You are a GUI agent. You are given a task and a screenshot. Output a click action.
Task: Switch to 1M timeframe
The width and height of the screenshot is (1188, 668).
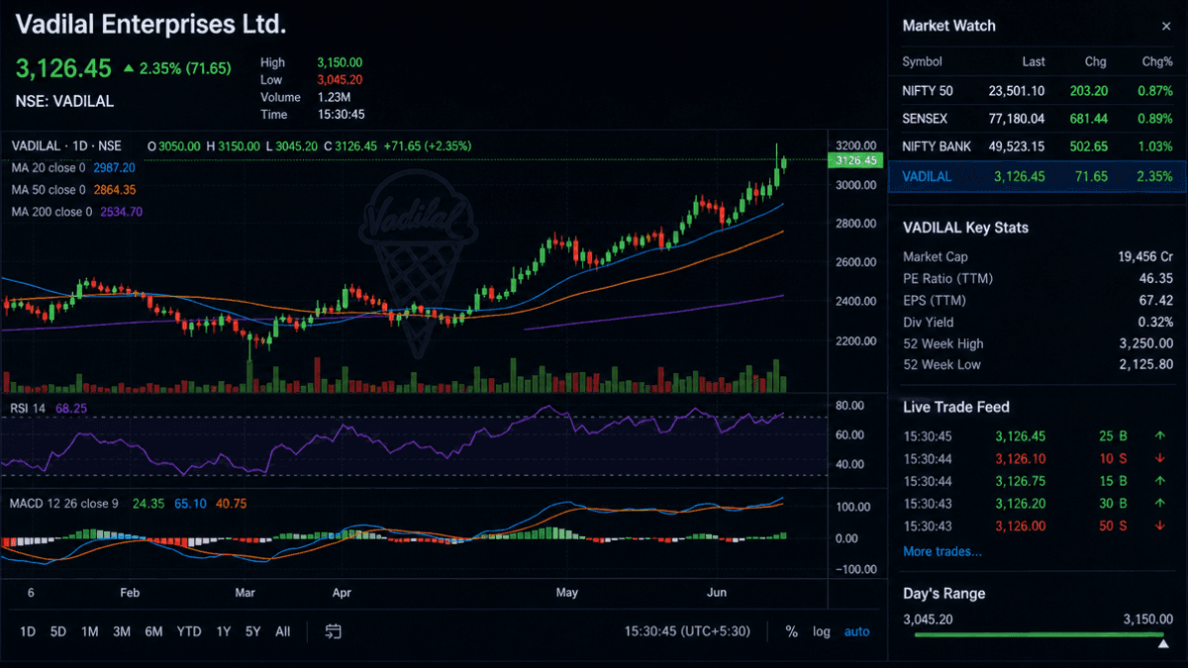pyautogui.click(x=90, y=631)
